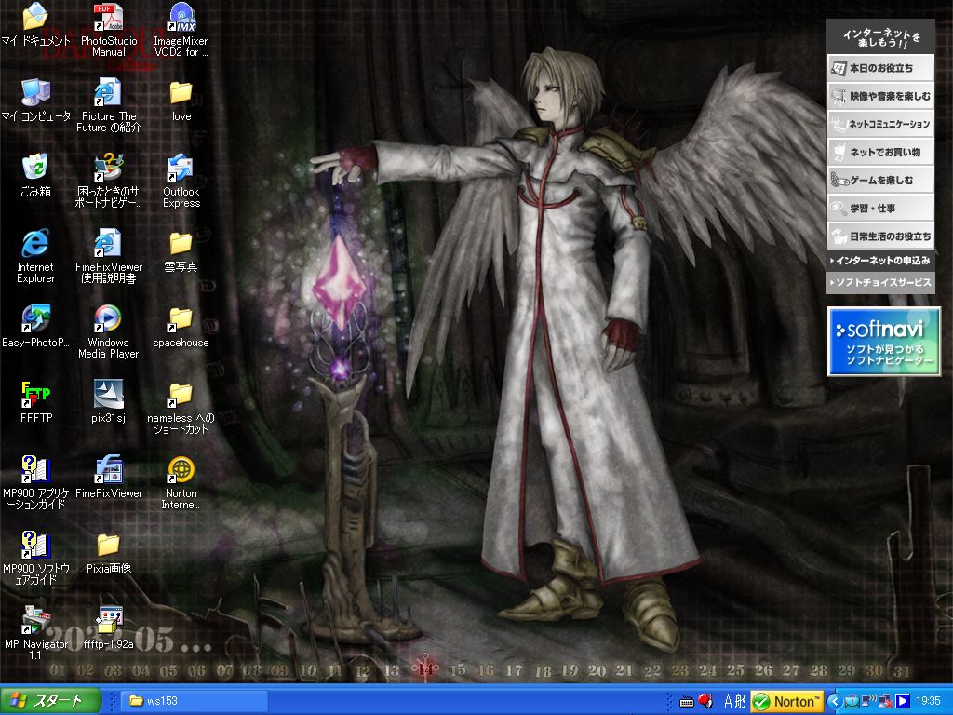The image size is (953, 715).
Task: Open インターネットの申込み link
Action: coord(880,261)
